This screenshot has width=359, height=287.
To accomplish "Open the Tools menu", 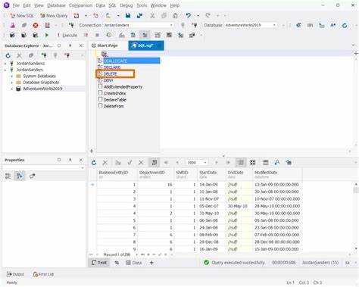I will tap(142, 5).
